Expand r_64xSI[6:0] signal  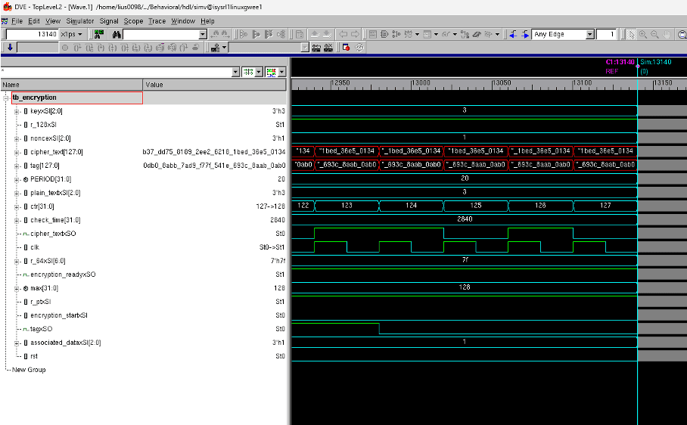pyautogui.click(x=17, y=262)
